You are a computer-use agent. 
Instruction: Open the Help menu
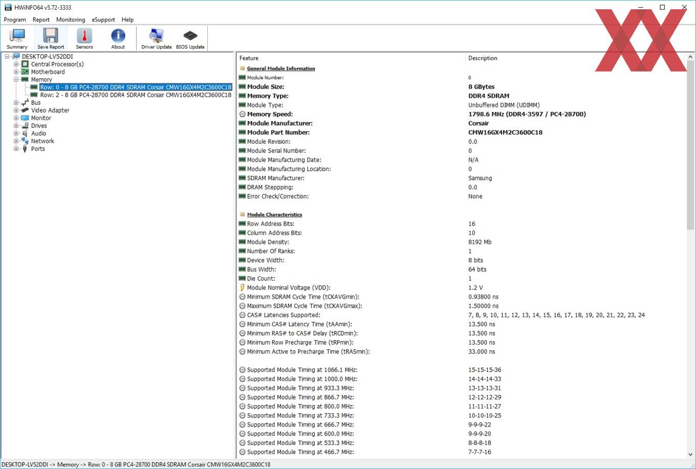point(127,19)
